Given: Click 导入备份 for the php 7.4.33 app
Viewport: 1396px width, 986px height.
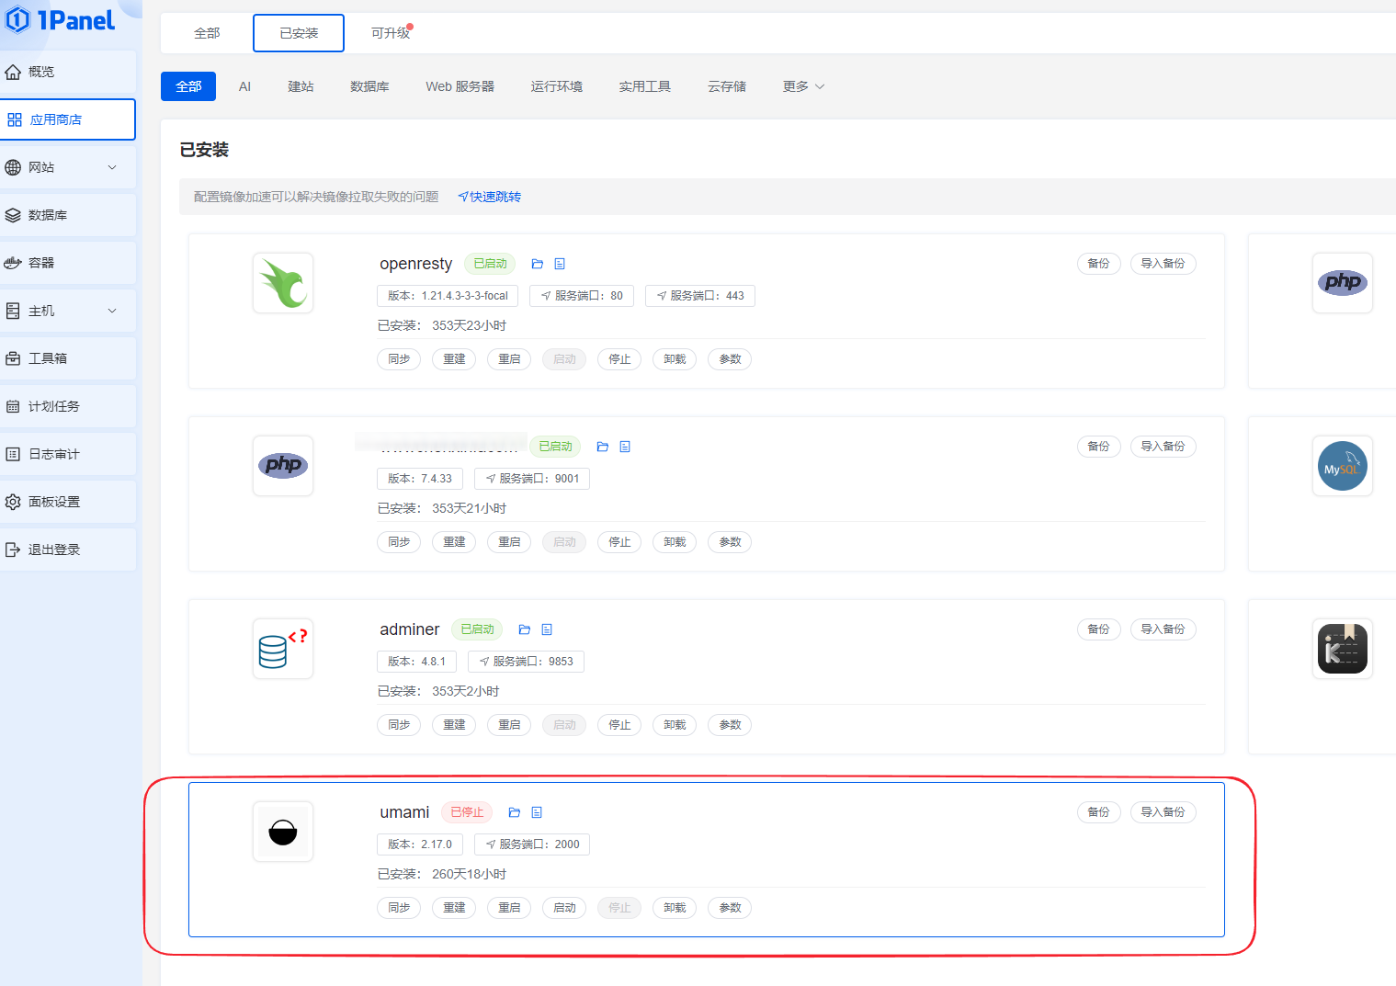Looking at the screenshot, I should click(1163, 447).
